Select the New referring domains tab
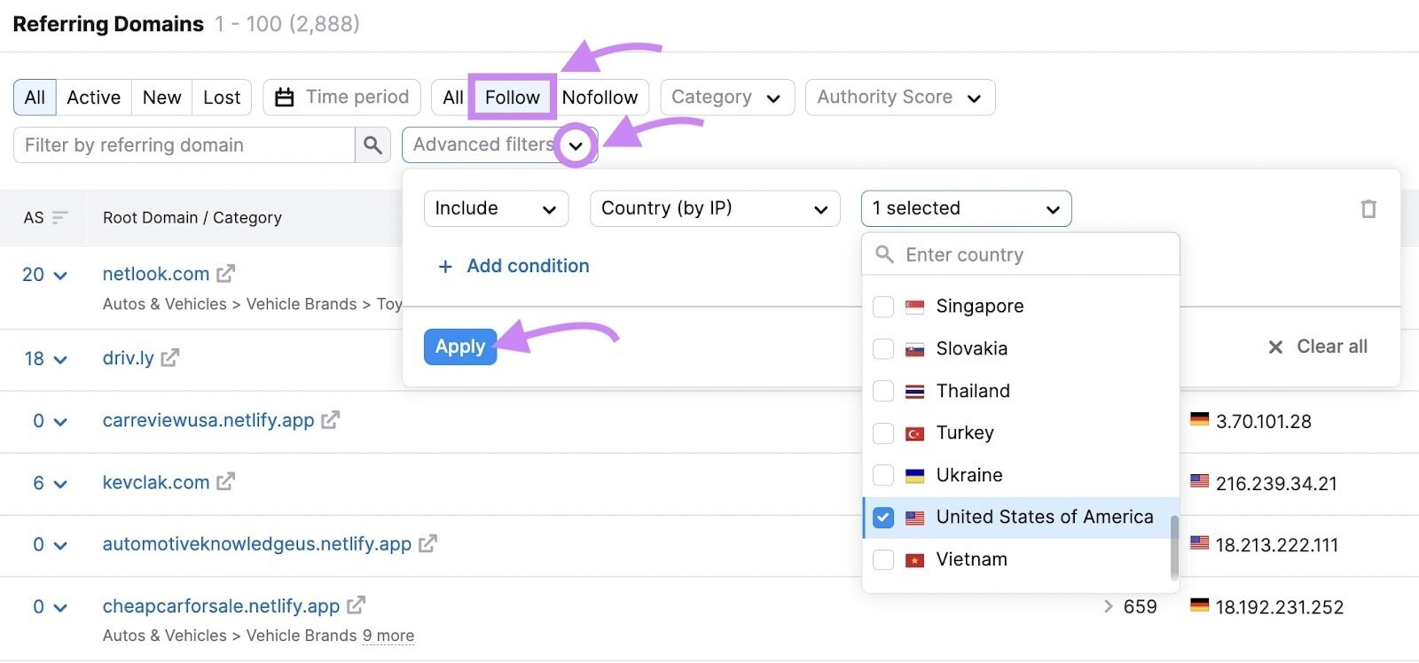 [x=161, y=97]
